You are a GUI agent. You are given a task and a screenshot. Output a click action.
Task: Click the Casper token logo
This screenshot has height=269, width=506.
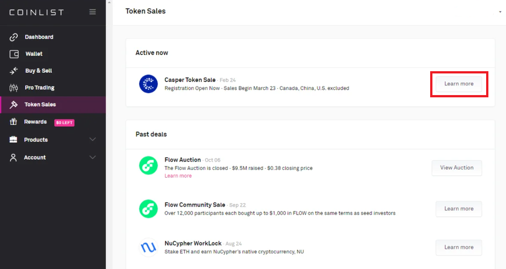tap(148, 84)
